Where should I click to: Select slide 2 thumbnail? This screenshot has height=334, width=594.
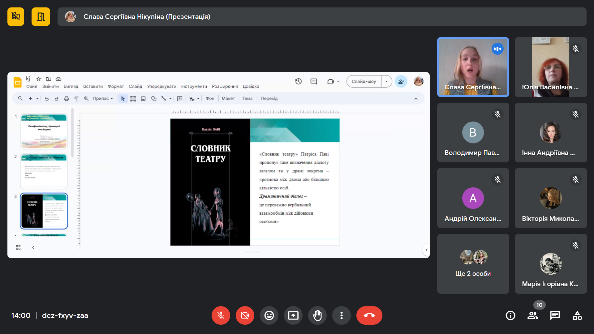tap(44, 171)
